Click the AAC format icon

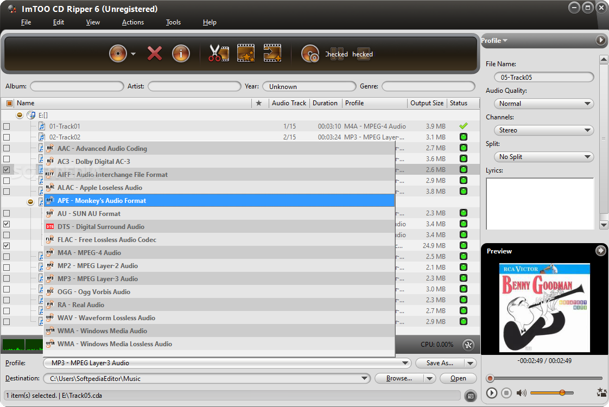pyautogui.click(x=50, y=148)
